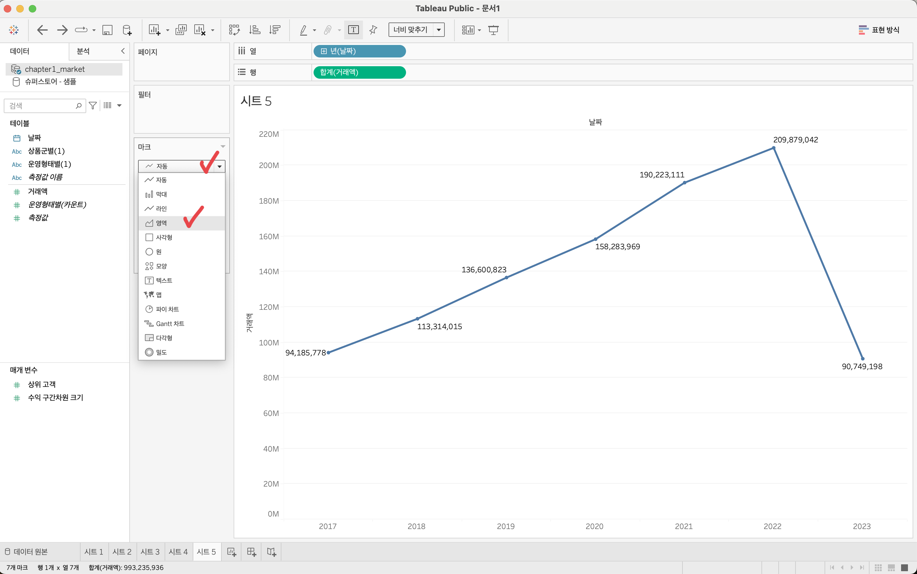Click the swap rows and columns icon
The width and height of the screenshot is (917, 574).
coord(234,30)
